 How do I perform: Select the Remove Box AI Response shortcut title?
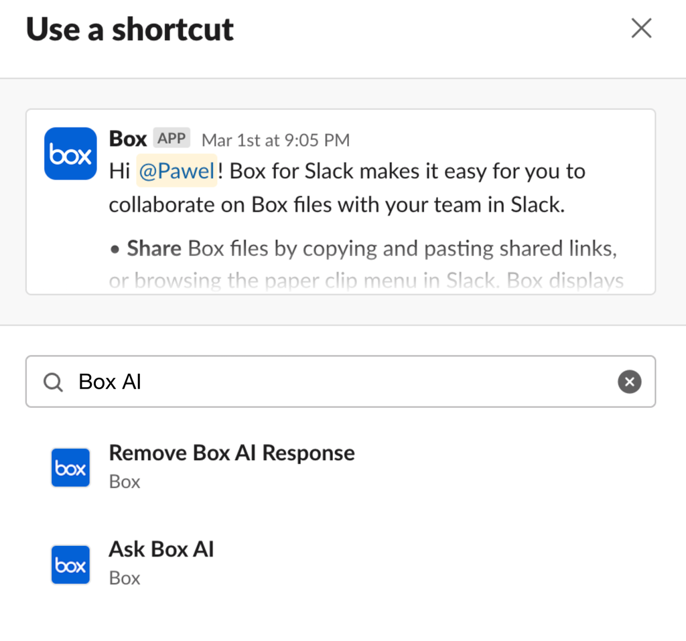click(231, 453)
